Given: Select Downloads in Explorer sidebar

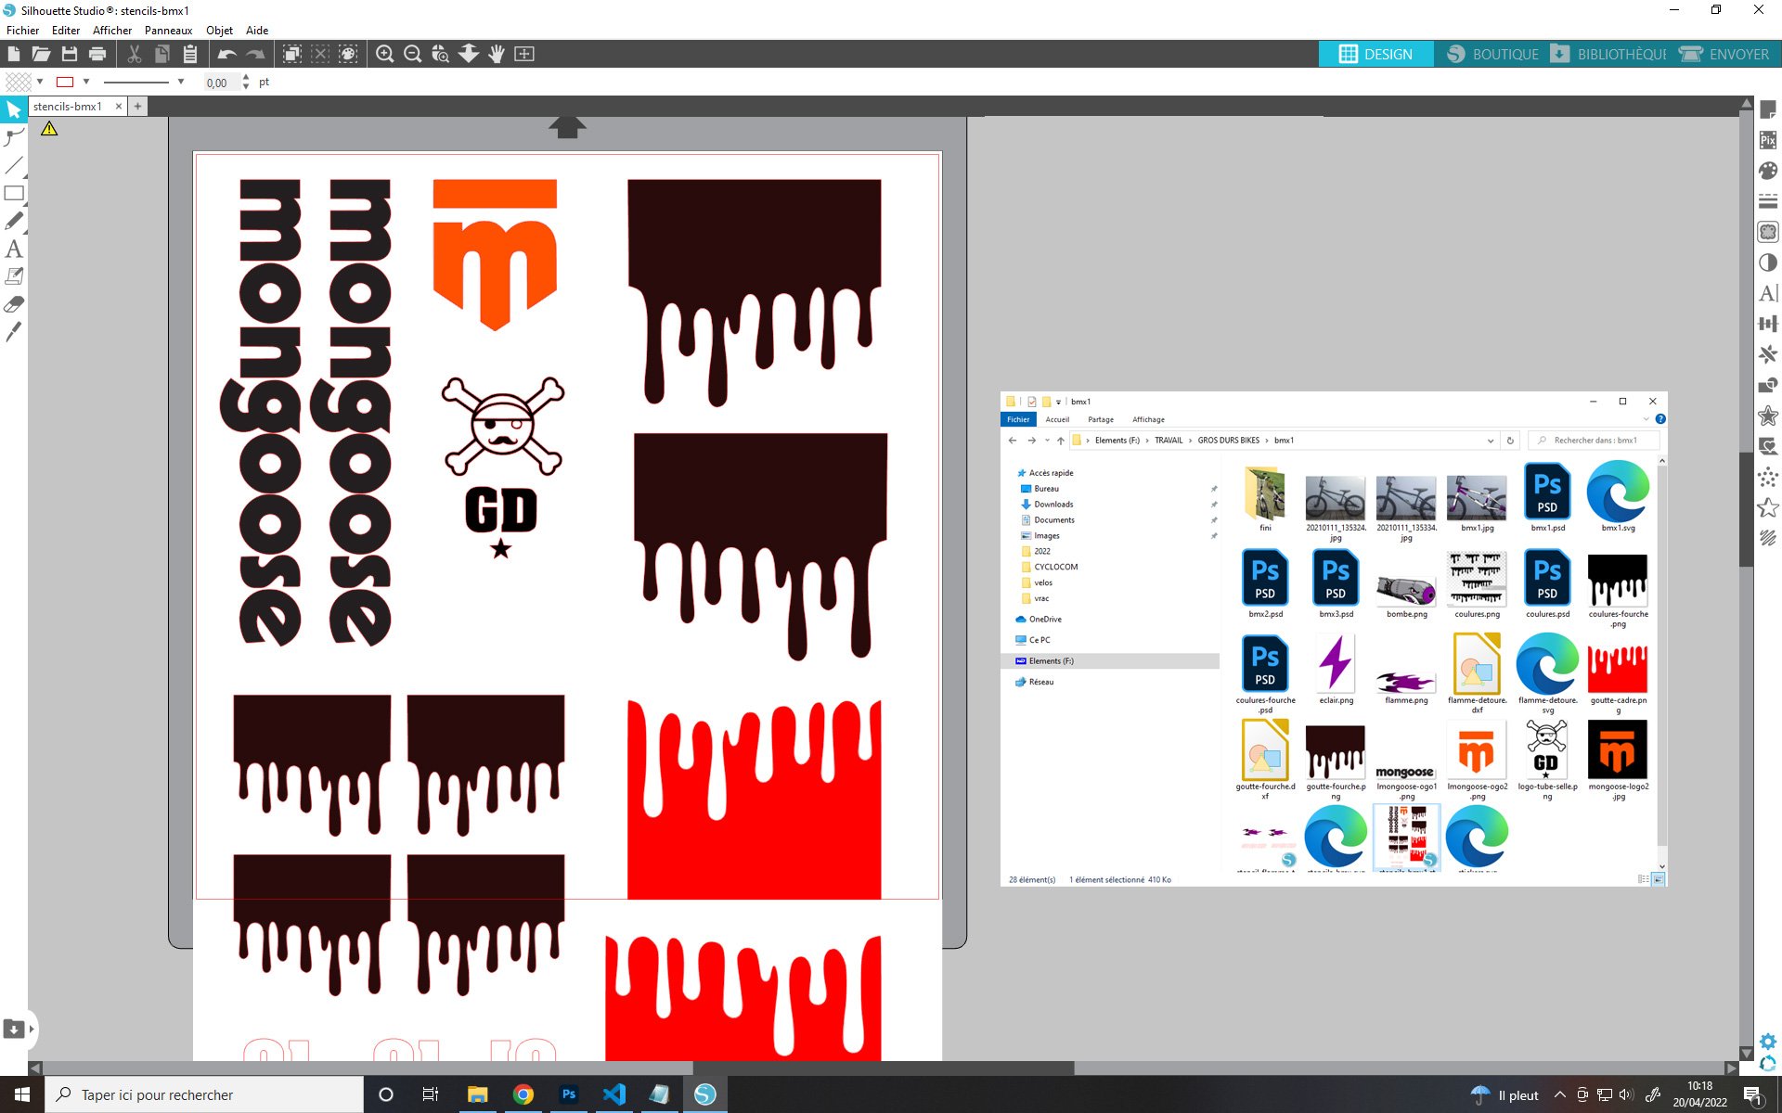Looking at the screenshot, I should coord(1053,505).
